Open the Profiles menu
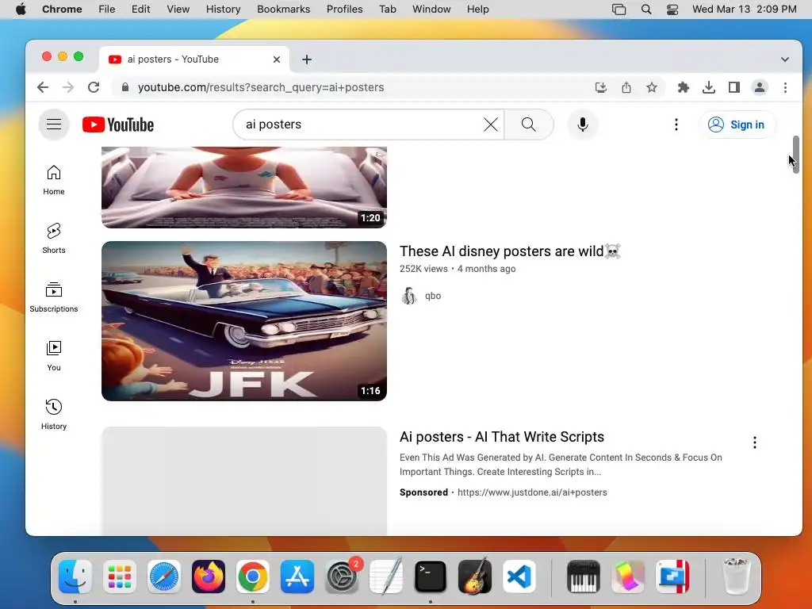The height and width of the screenshot is (609, 812). coord(344,10)
